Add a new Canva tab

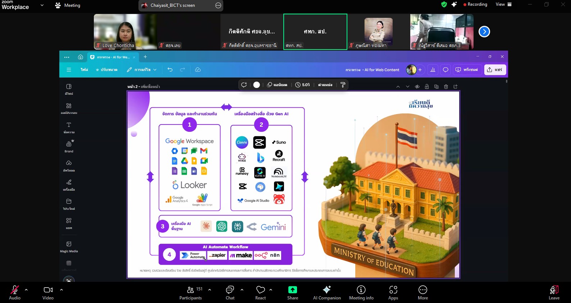point(145,57)
